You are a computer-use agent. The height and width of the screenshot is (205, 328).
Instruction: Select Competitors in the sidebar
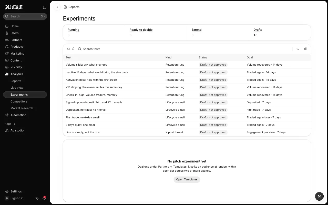tap(19, 101)
